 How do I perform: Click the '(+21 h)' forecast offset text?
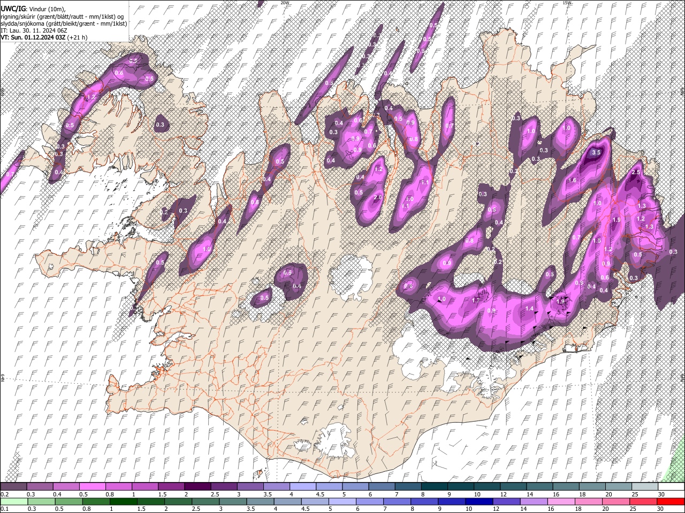77,37
